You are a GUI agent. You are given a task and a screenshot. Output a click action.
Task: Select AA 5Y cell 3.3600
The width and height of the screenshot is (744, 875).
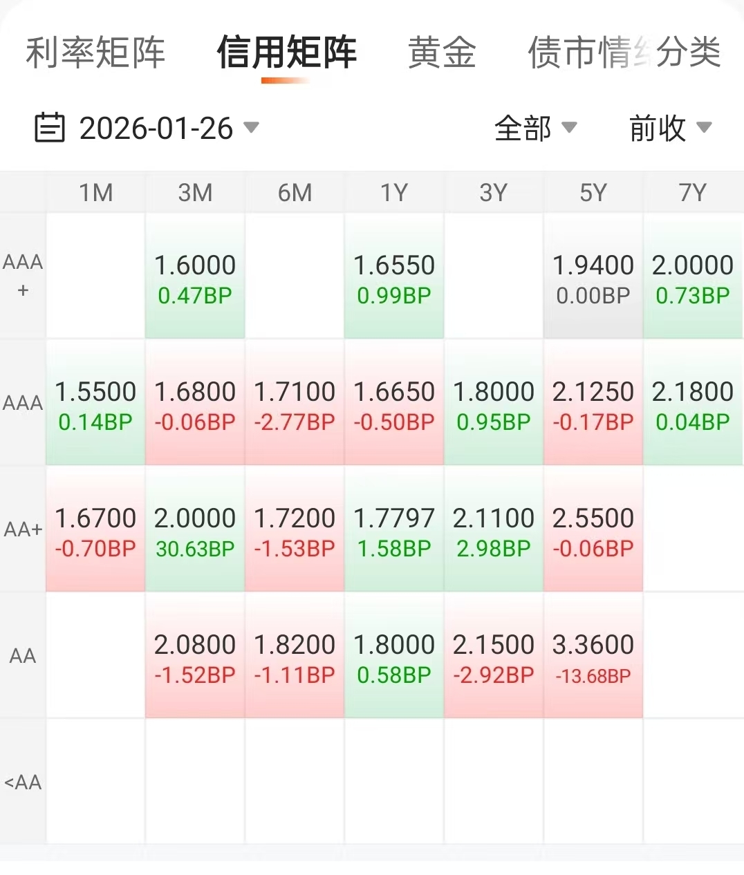[593, 657]
